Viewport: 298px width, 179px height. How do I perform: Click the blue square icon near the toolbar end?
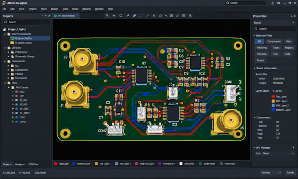(184, 16)
